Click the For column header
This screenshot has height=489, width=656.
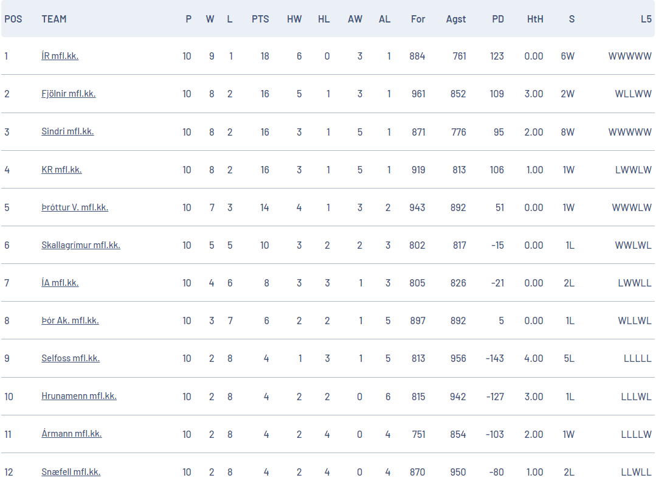(418, 19)
